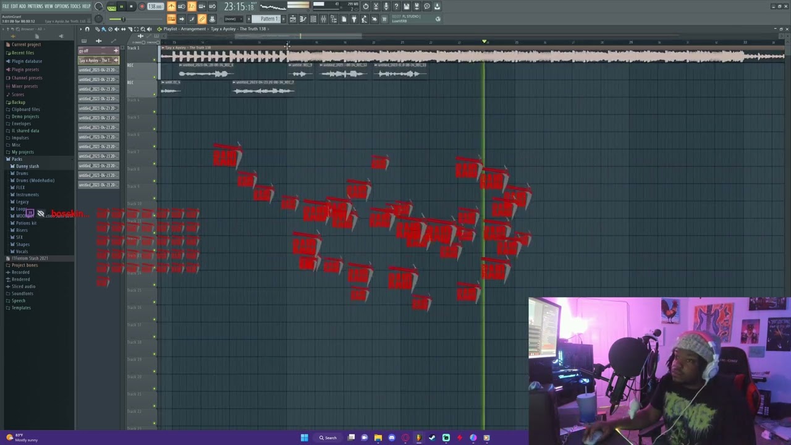
Task: Open the FILE menu
Action: (x=6, y=6)
